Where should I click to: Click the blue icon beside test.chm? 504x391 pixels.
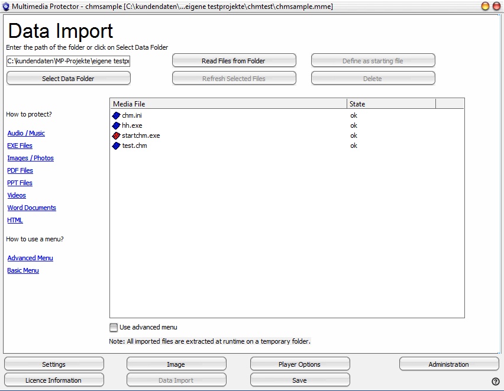[x=116, y=146]
